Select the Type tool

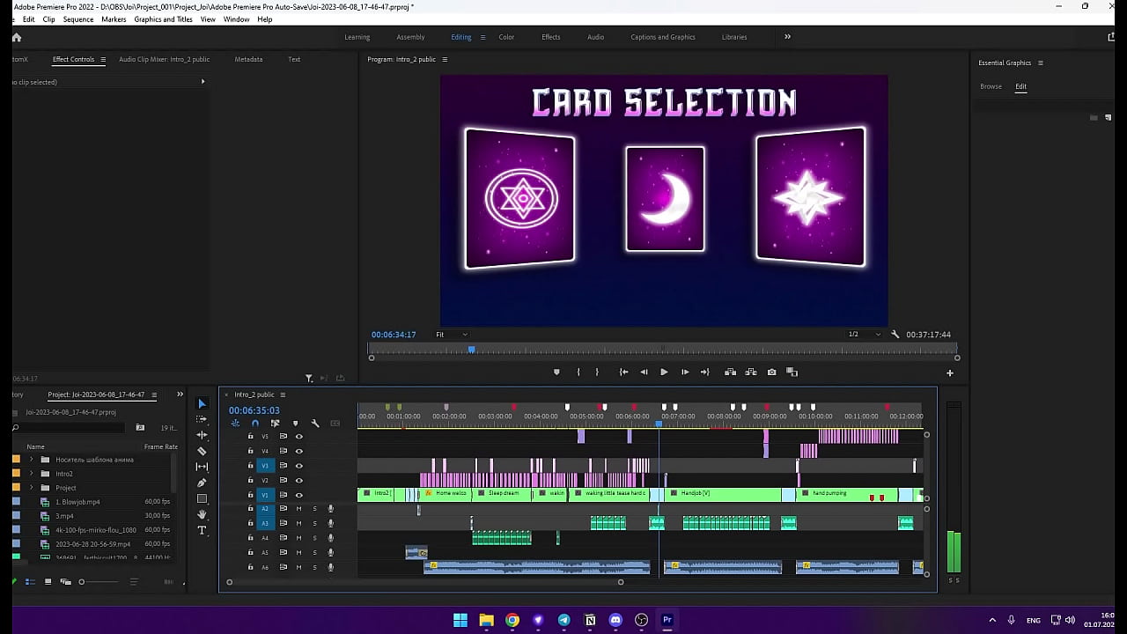pyautogui.click(x=202, y=529)
